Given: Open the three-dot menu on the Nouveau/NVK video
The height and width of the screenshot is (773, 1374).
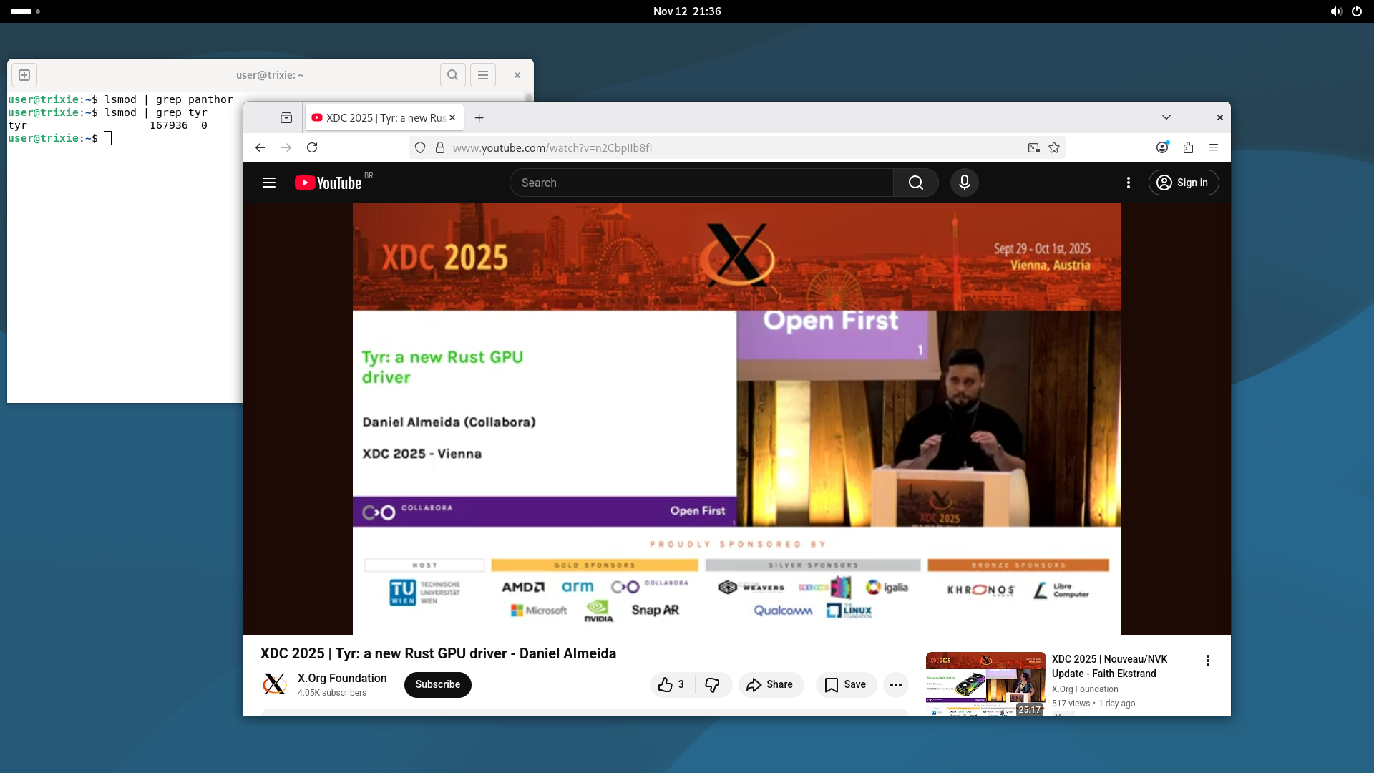Looking at the screenshot, I should (1207, 660).
